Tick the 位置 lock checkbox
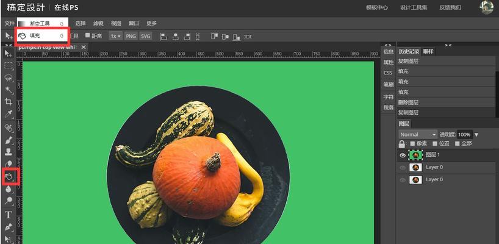The height and width of the screenshot is (244, 499). point(435,143)
